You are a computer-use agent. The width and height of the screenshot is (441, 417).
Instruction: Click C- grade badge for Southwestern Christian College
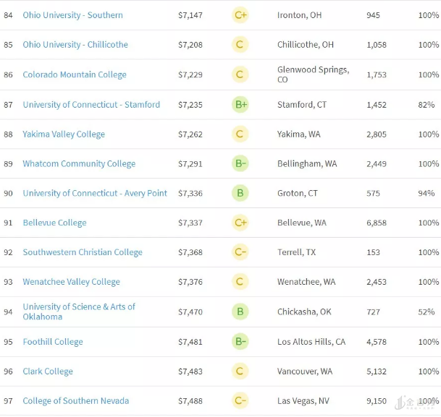(240, 253)
